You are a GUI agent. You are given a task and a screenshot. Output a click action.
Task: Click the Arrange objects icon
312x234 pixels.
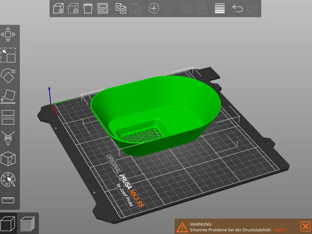103,8
